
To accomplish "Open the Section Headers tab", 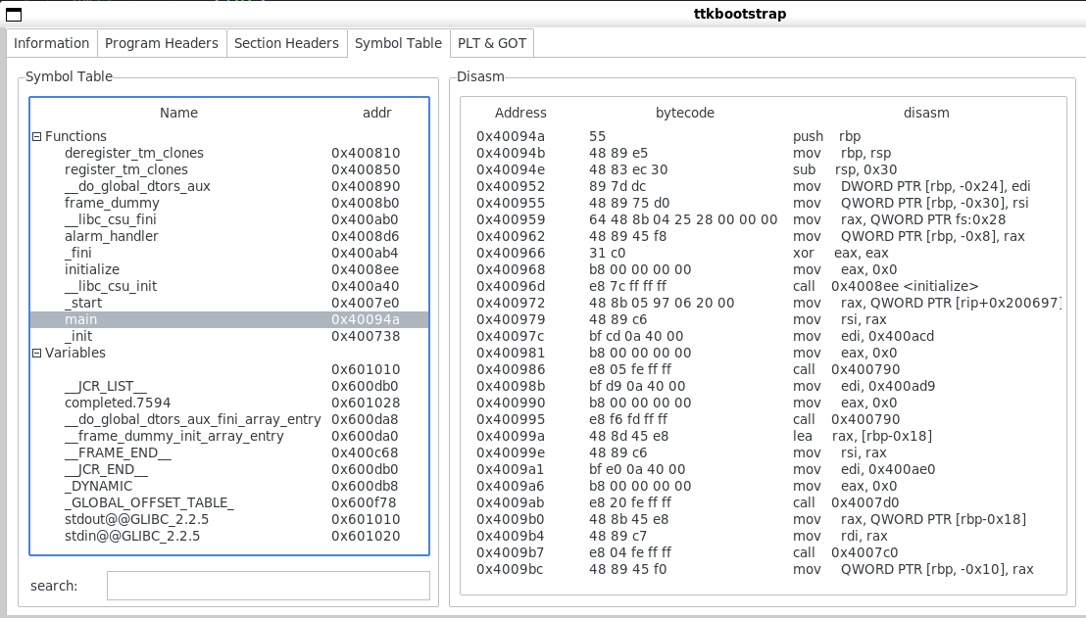I will tap(286, 43).
